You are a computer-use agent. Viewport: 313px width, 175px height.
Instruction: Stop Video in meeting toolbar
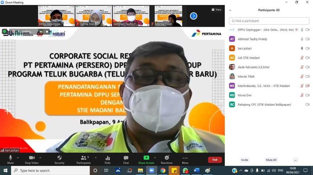click(32, 160)
